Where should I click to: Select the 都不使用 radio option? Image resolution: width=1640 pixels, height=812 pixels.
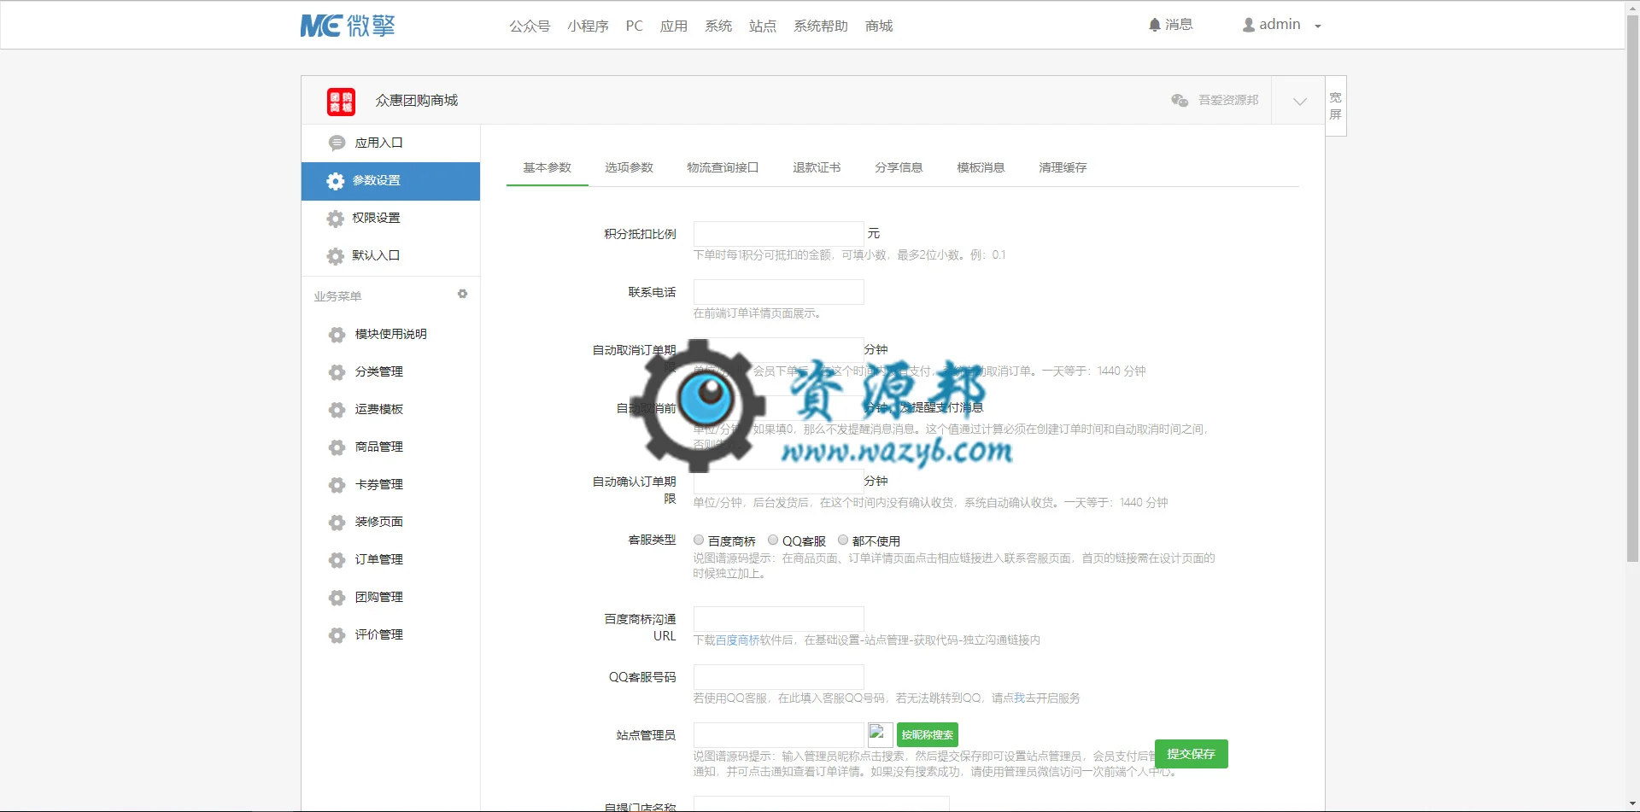(843, 540)
